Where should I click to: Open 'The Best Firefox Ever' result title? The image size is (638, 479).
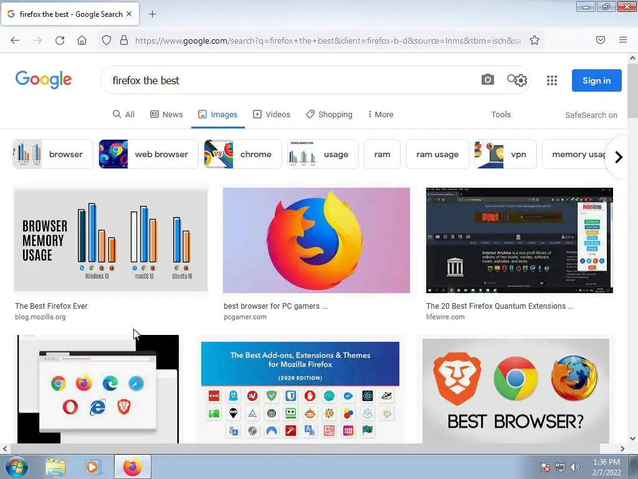coord(51,306)
